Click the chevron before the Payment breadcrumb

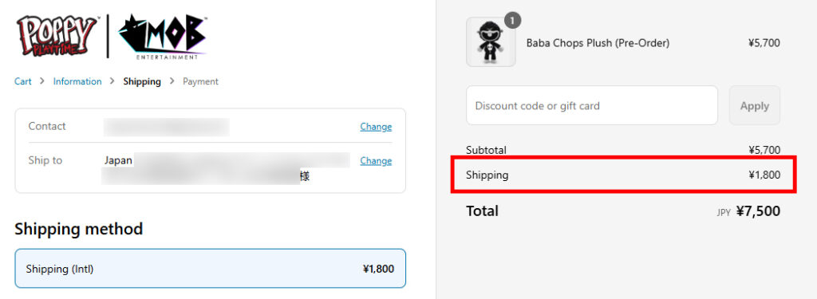pyautogui.click(x=172, y=81)
